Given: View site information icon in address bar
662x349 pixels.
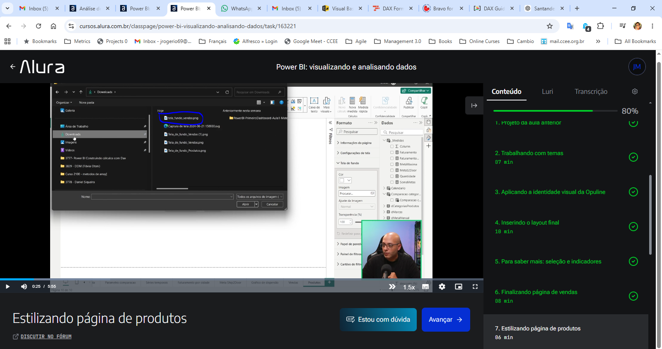Looking at the screenshot, I should [71, 26].
